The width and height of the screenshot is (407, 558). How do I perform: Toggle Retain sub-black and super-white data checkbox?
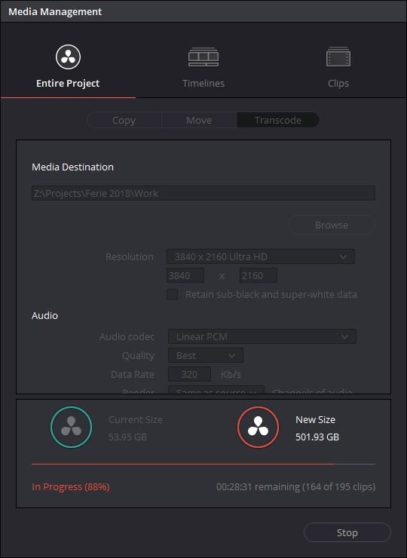click(173, 294)
